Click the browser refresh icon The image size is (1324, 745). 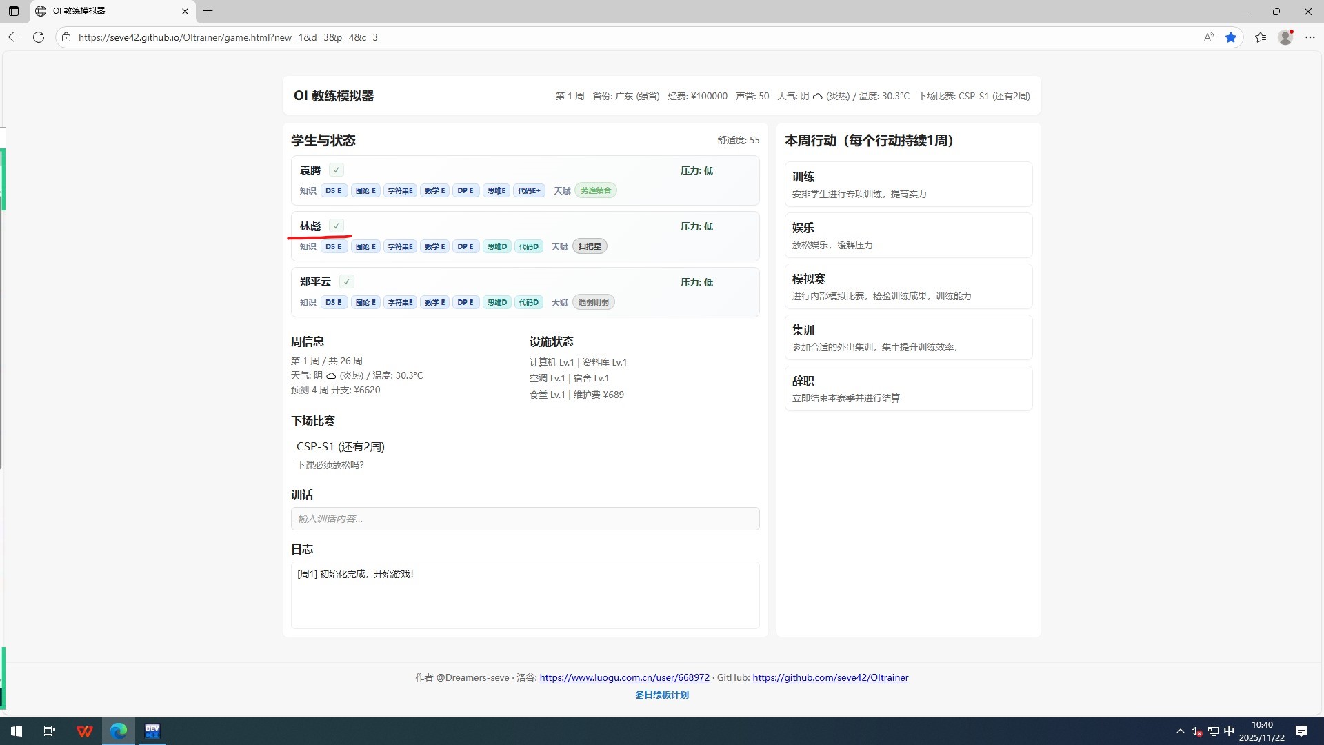click(x=39, y=37)
